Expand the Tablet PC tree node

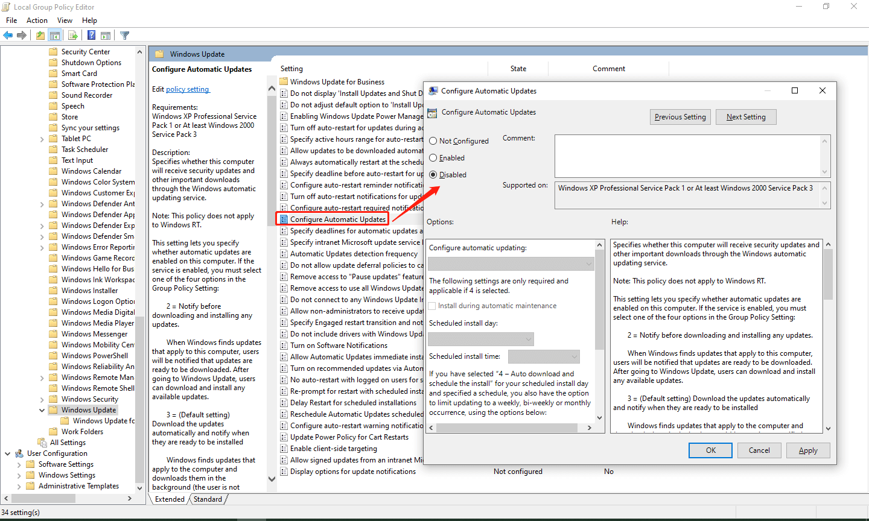[42, 139]
